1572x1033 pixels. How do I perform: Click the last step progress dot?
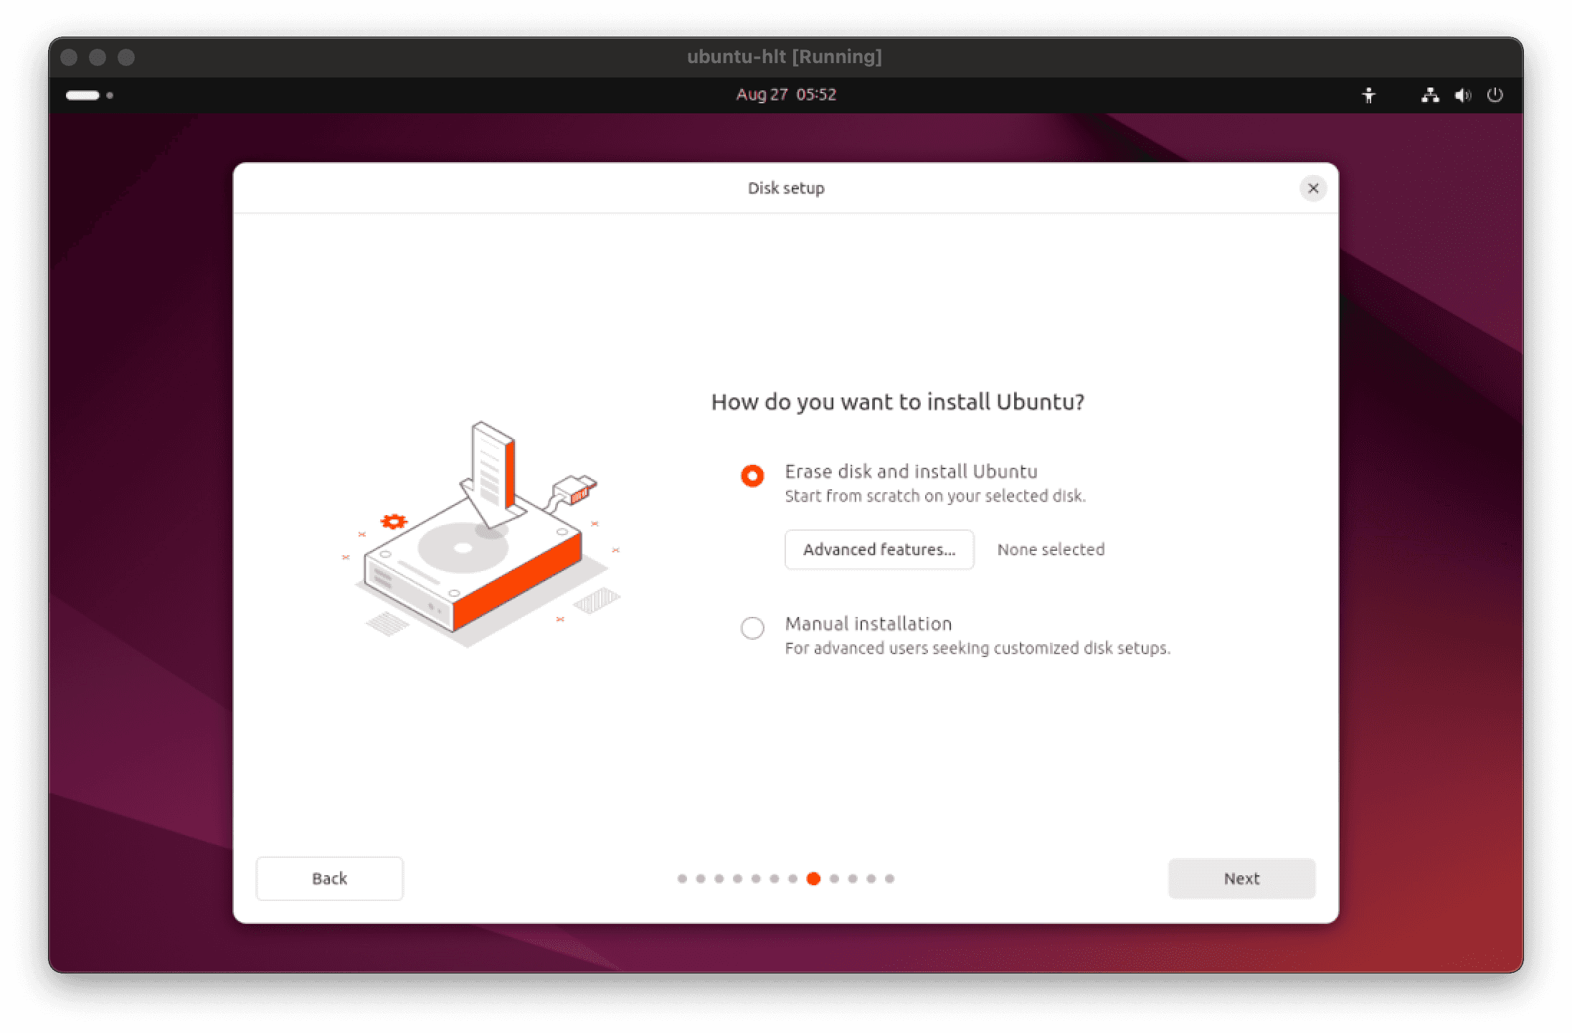[889, 879]
